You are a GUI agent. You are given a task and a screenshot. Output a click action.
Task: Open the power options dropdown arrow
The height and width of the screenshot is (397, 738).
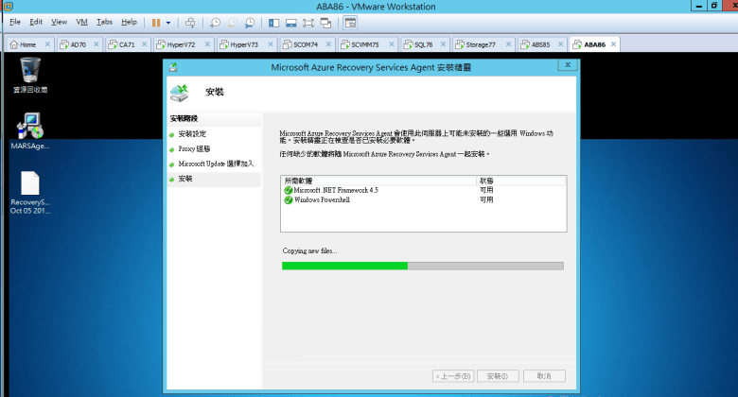tap(168, 22)
